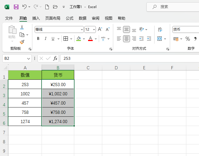Click accounting number format icon

coord(176,39)
